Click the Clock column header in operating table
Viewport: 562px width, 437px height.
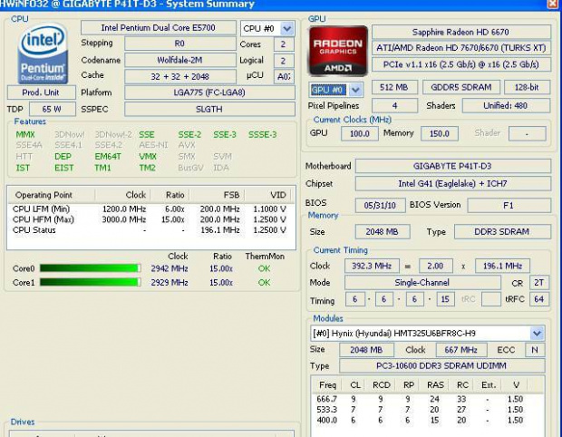[x=122, y=195]
